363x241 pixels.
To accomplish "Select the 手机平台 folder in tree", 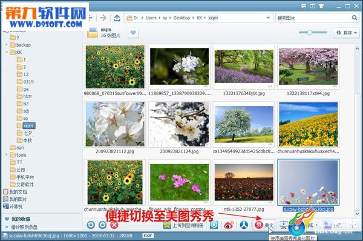I will tap(22, 177).
